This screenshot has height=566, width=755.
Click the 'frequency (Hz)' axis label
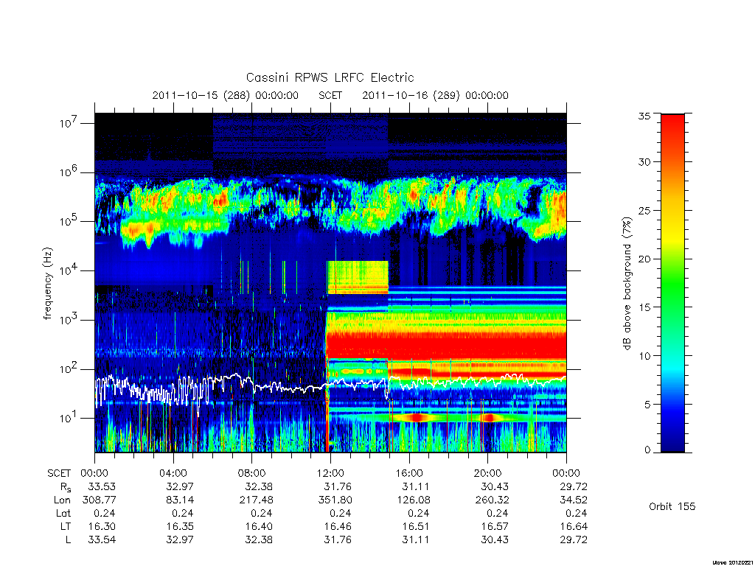pyautogui.click(x=47, y=284)
